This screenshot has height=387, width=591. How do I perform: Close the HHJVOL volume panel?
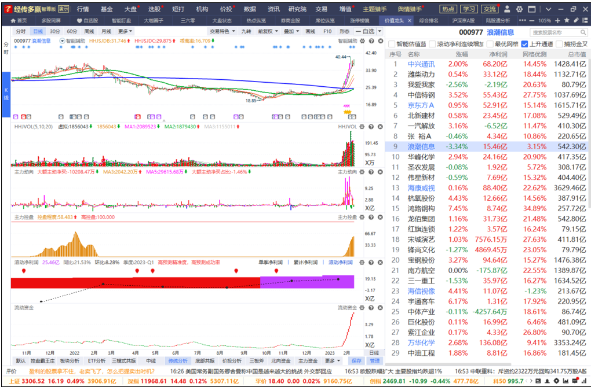[380, 127]
